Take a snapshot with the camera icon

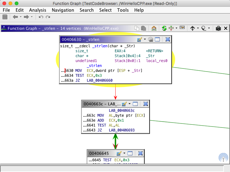tap(218, 28)
